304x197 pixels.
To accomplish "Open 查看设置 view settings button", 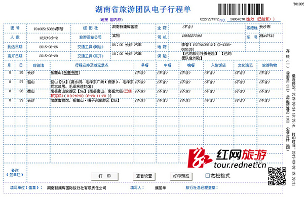I will click(144, 176).
